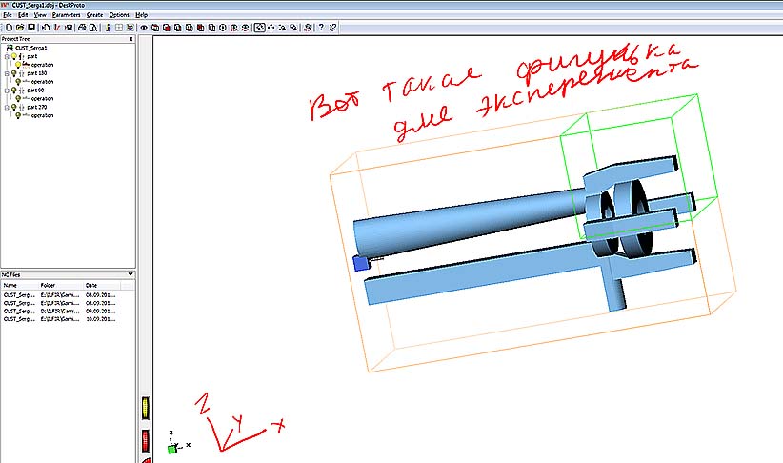This screenshot has width=783, height=463.
Task: Click the Print toolbar icon
Action: 82,28
